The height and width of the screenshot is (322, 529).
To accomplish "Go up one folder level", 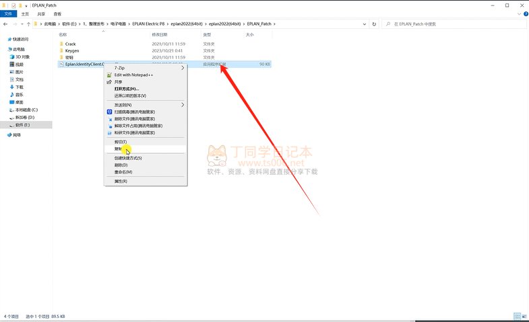I will [x=28, y=24].
